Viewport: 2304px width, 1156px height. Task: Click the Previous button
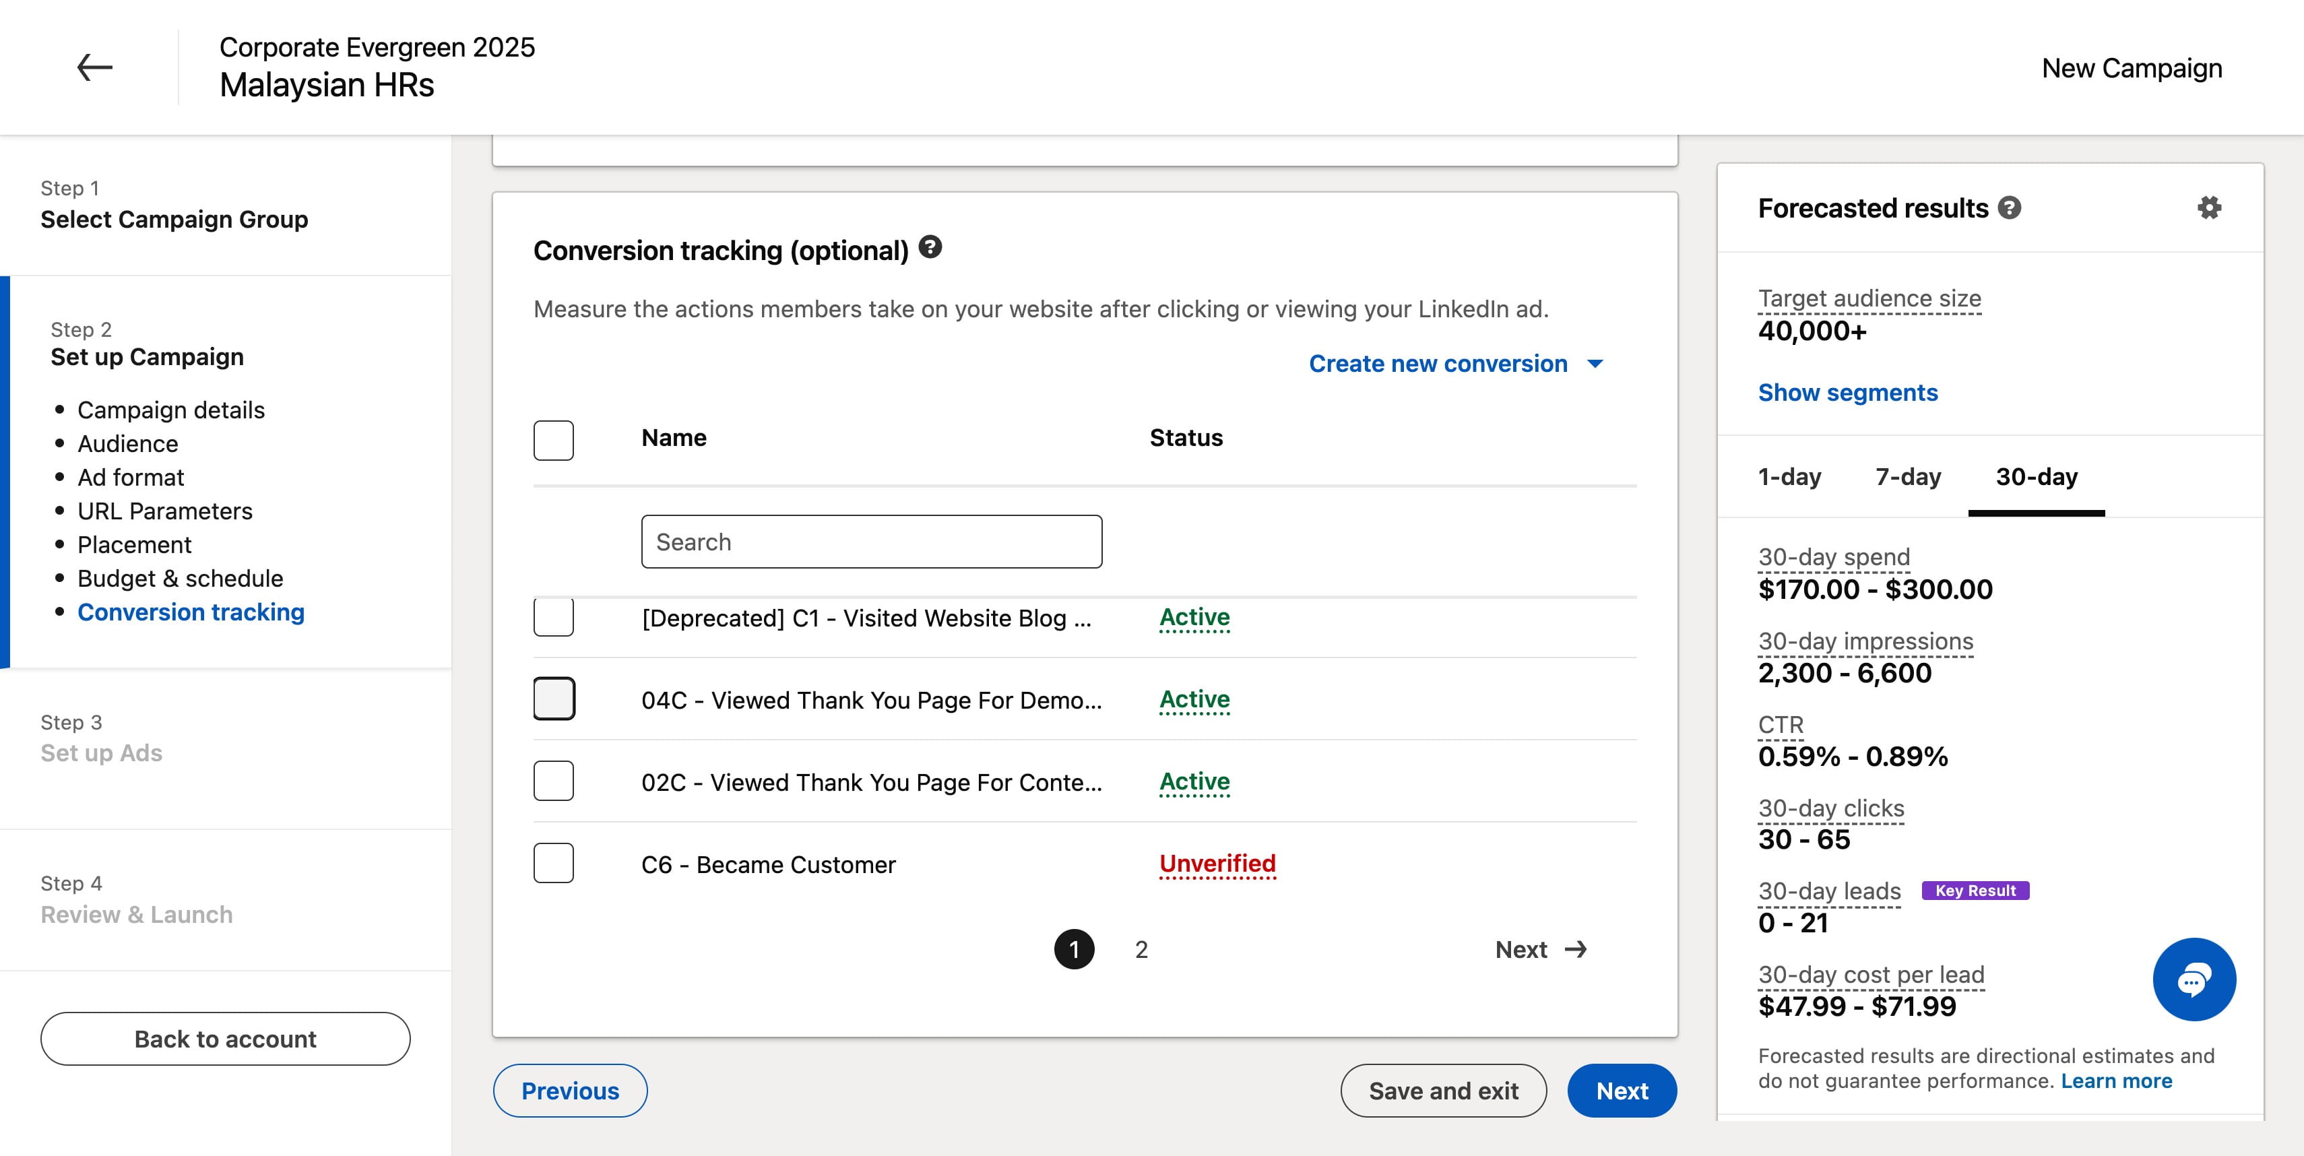click(570, 1091)
